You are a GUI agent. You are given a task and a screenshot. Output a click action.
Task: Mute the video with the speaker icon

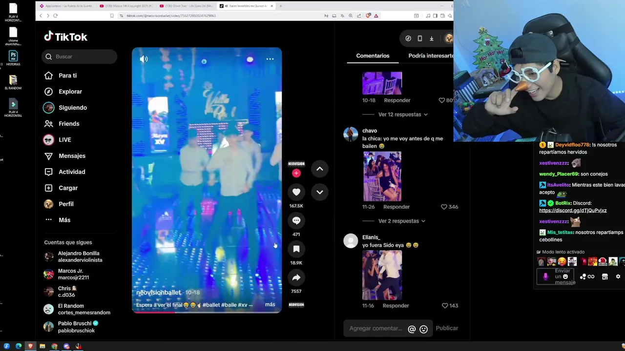[x=144, y=59]
